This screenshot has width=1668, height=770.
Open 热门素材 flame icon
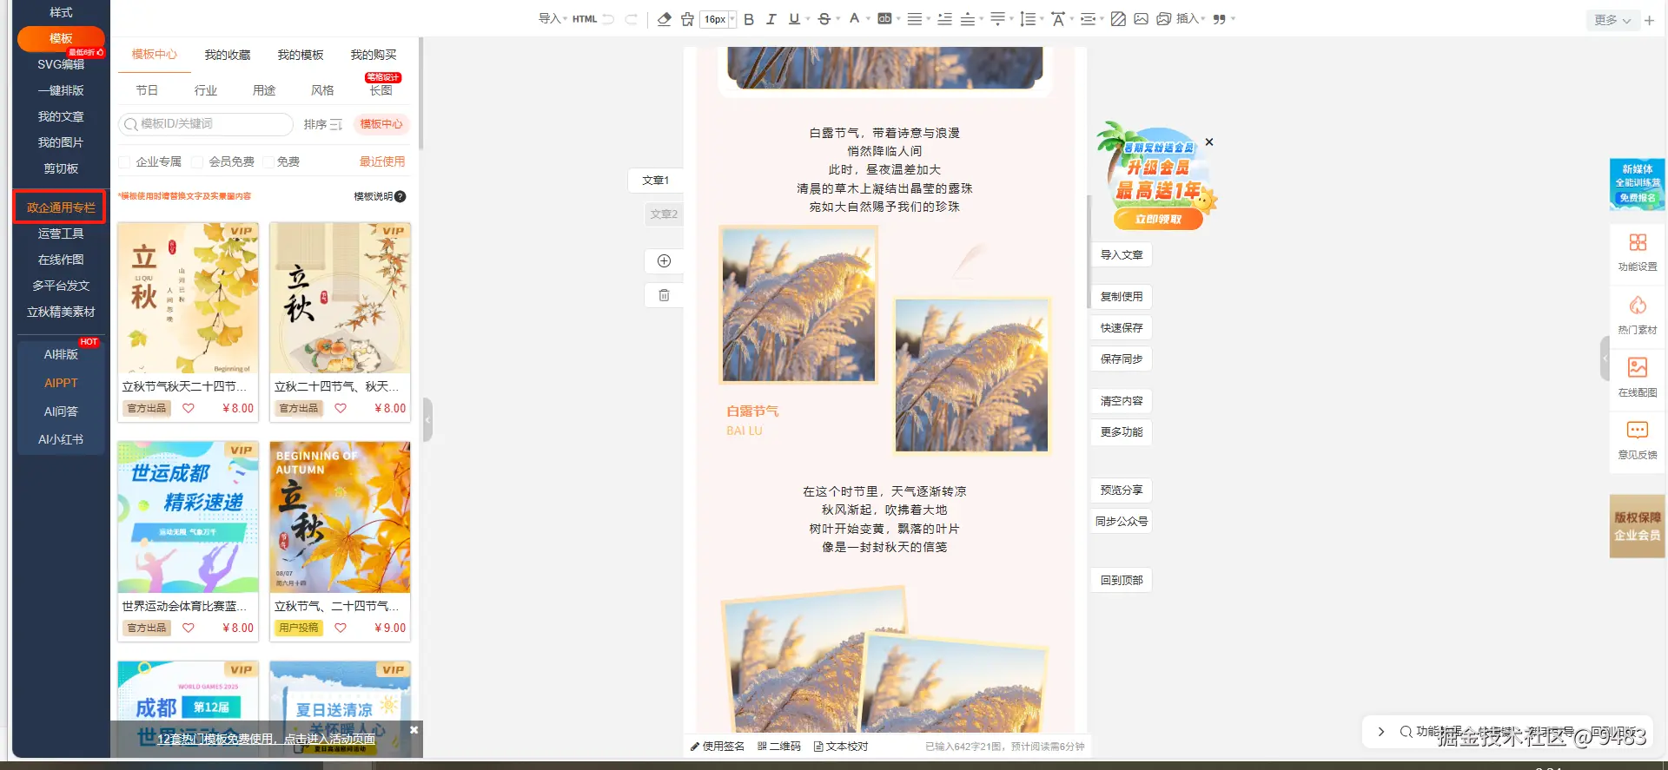tap(1638, 306)
